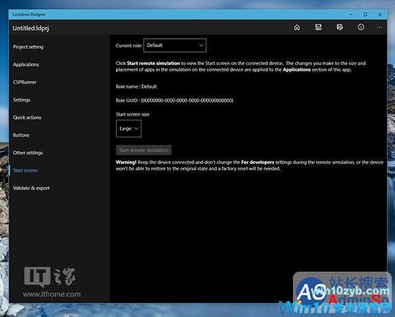Screen dimensions: 395x317
Task: Navigate to Settings in the sidebar
Action: (x=22, y=100)
